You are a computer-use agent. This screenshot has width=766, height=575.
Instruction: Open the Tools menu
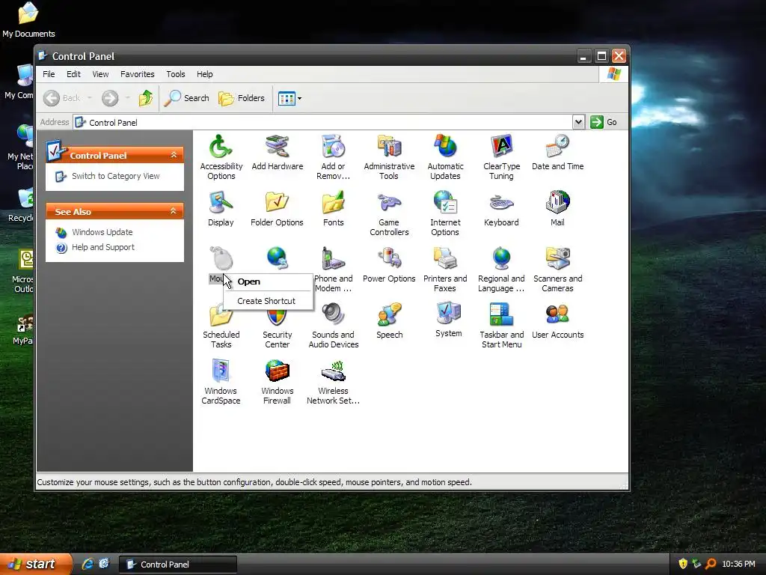[x=175, y=74]
